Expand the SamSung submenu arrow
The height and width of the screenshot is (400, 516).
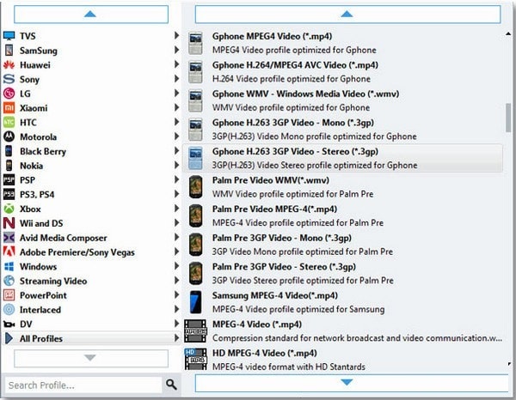pos(176,50)
